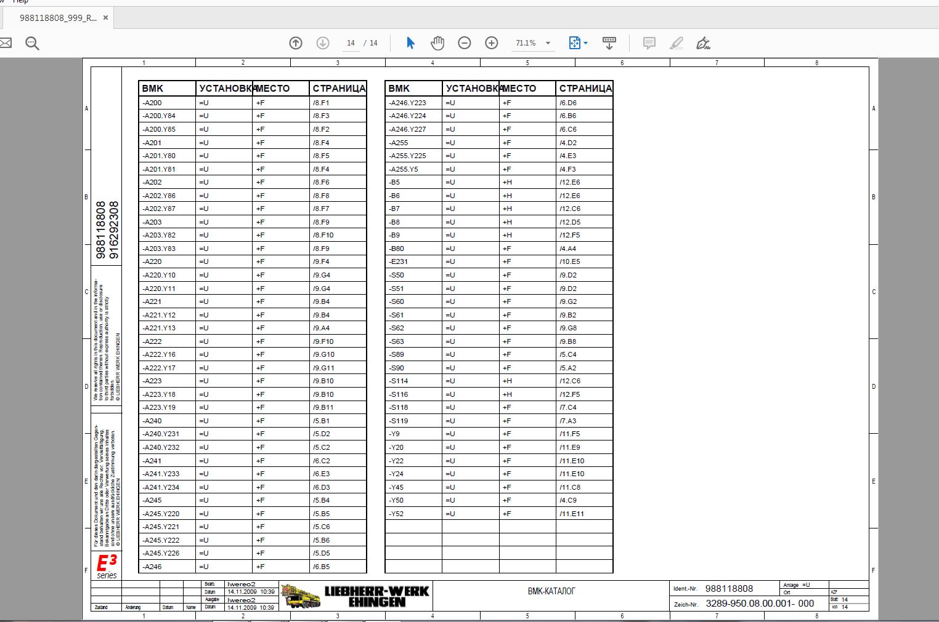The width and height of the screenshot is (939, 622).
Task: Click the right table СТРАНИЦА column header
Action: [x=585, y=89]
